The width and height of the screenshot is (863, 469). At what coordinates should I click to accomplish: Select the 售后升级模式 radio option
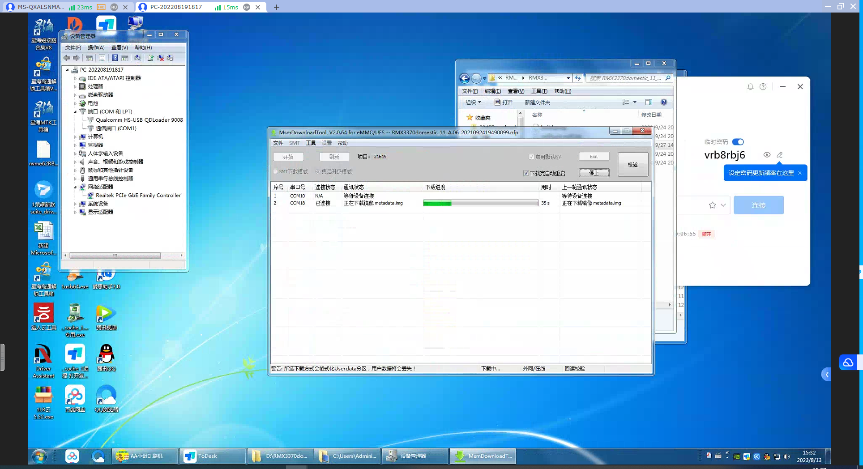click(x=317, y=172)
